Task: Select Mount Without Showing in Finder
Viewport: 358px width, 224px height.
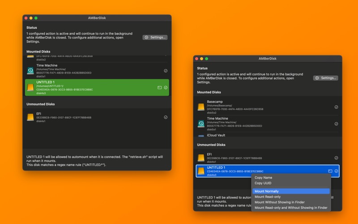Action: (291, 202)
